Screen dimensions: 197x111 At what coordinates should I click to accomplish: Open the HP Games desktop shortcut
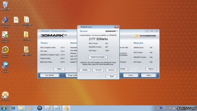(x=5, y=67)
